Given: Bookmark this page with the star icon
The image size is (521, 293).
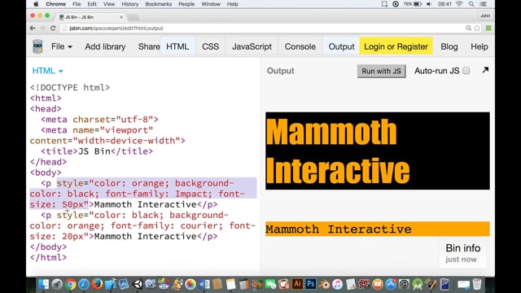Looking at the screenshot, I should pyautogui.click(x=477, y=28).
